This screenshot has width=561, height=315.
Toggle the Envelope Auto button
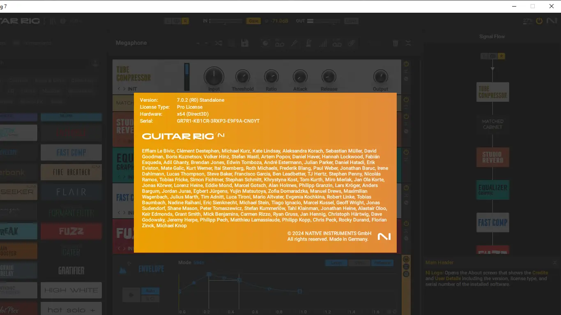(150, 291)
